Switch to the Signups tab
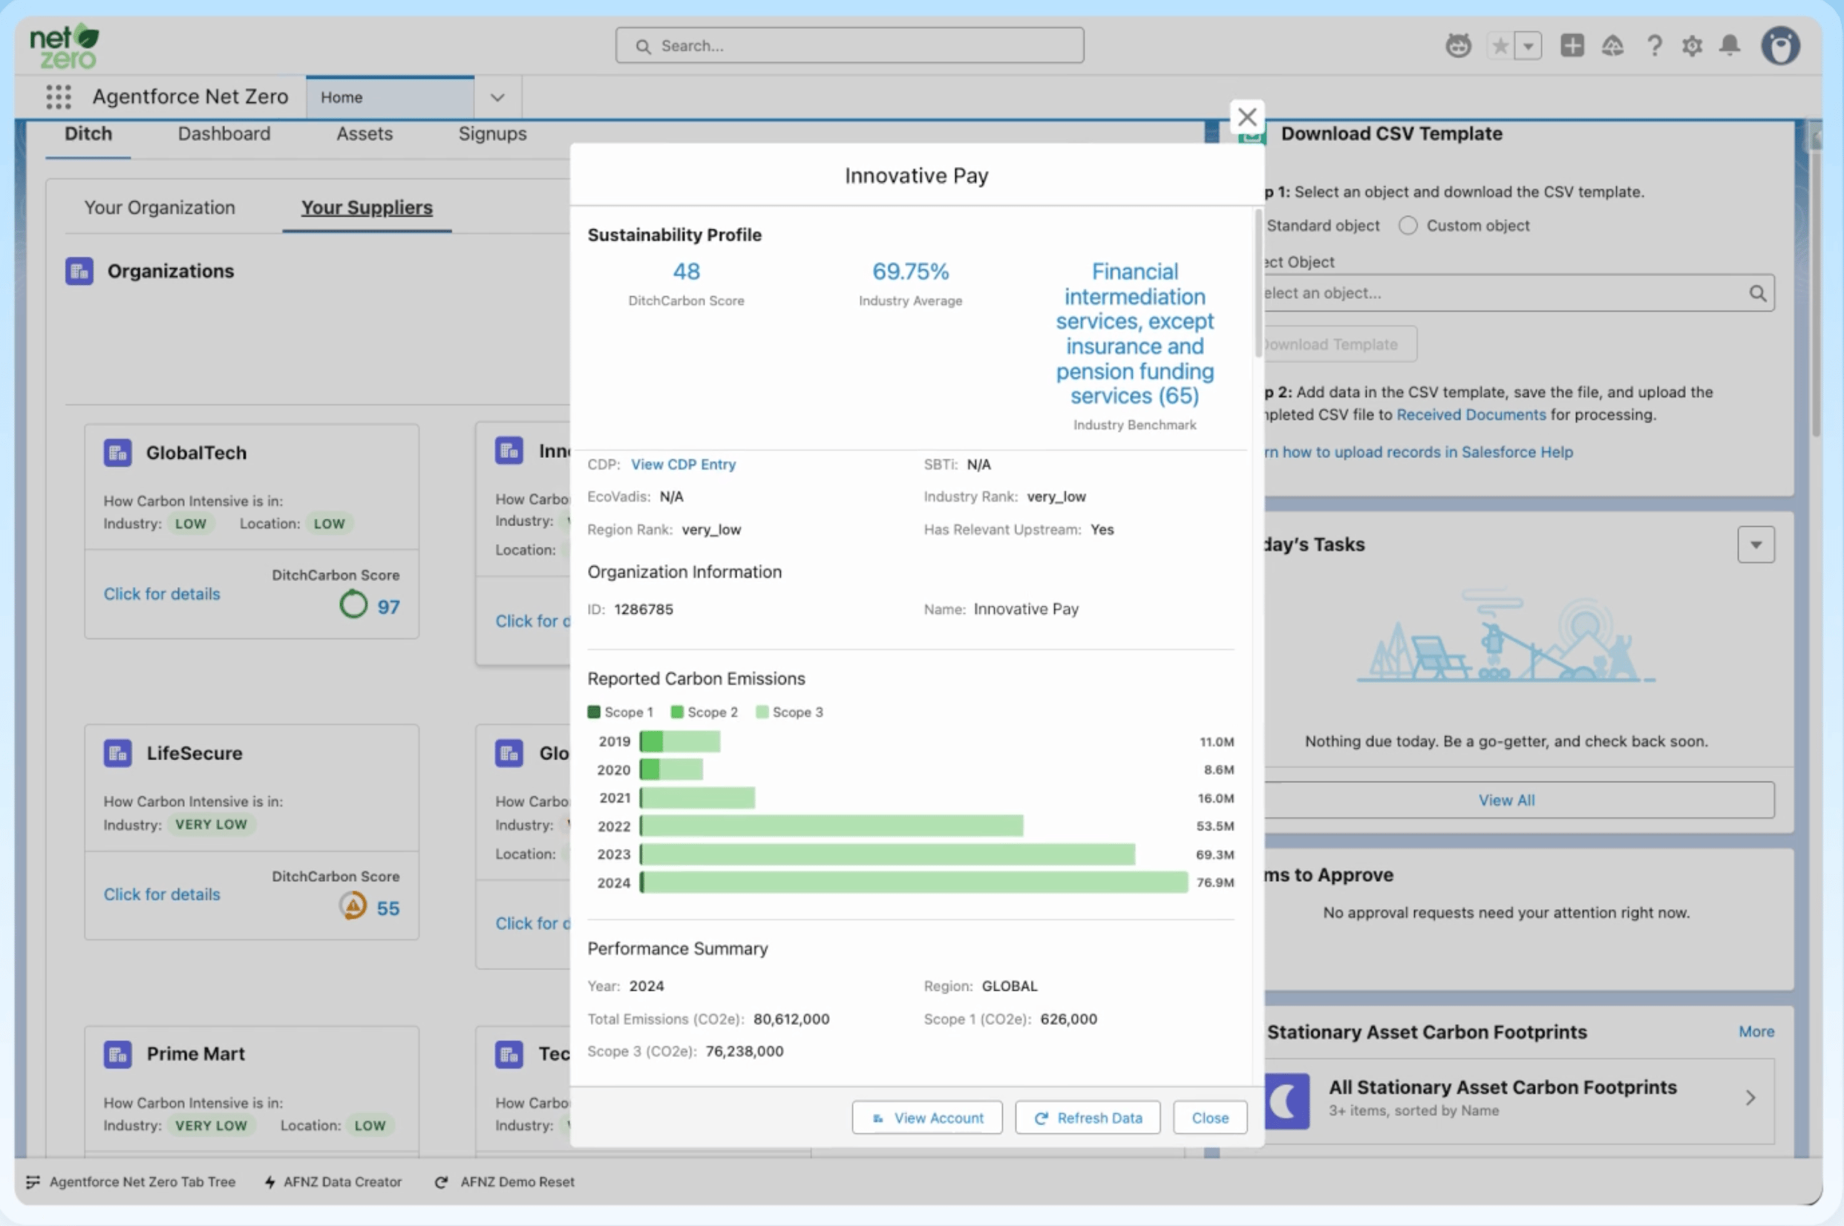Viewport: 1844px width, 1226px height. point(493,134)
